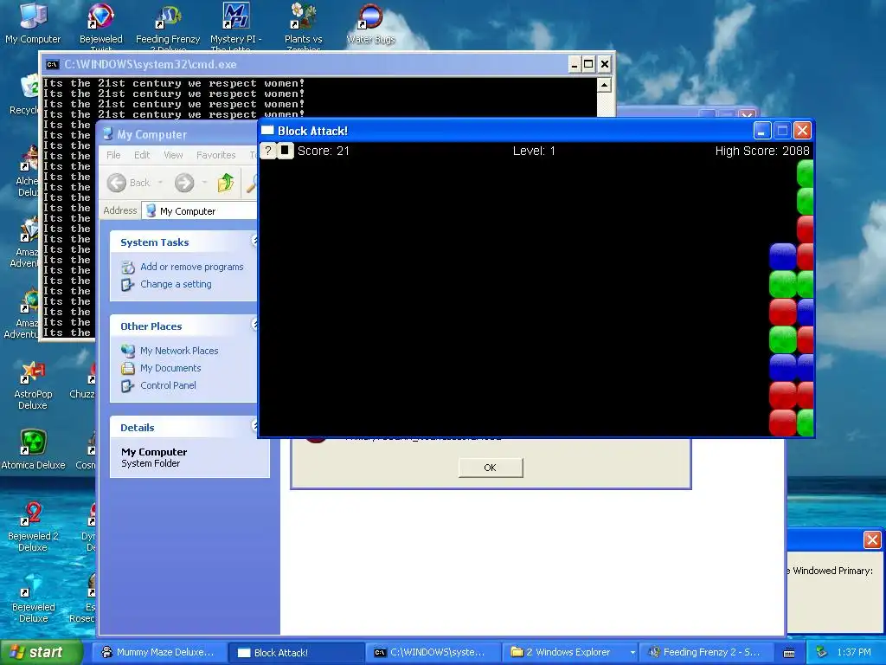Screen dimensions: 886x665
Task: Select the Bejeweled Twist desktop shortcut
Action: tap(100, 27)
